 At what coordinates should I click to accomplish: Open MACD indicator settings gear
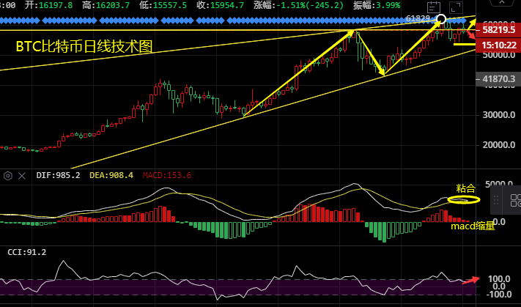coord(7,175)
